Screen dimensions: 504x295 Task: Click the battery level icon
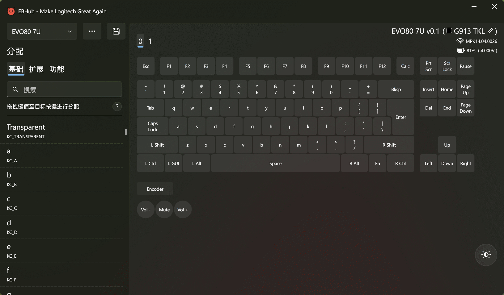click(461, 50)
